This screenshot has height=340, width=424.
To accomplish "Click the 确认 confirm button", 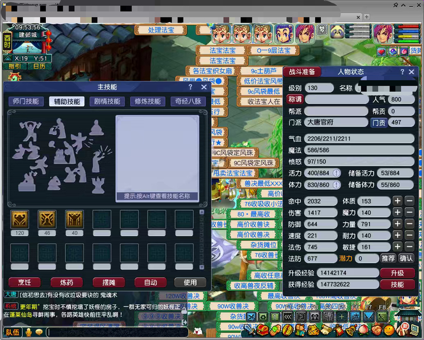I will pyautogui.click(x=406, y=258).
